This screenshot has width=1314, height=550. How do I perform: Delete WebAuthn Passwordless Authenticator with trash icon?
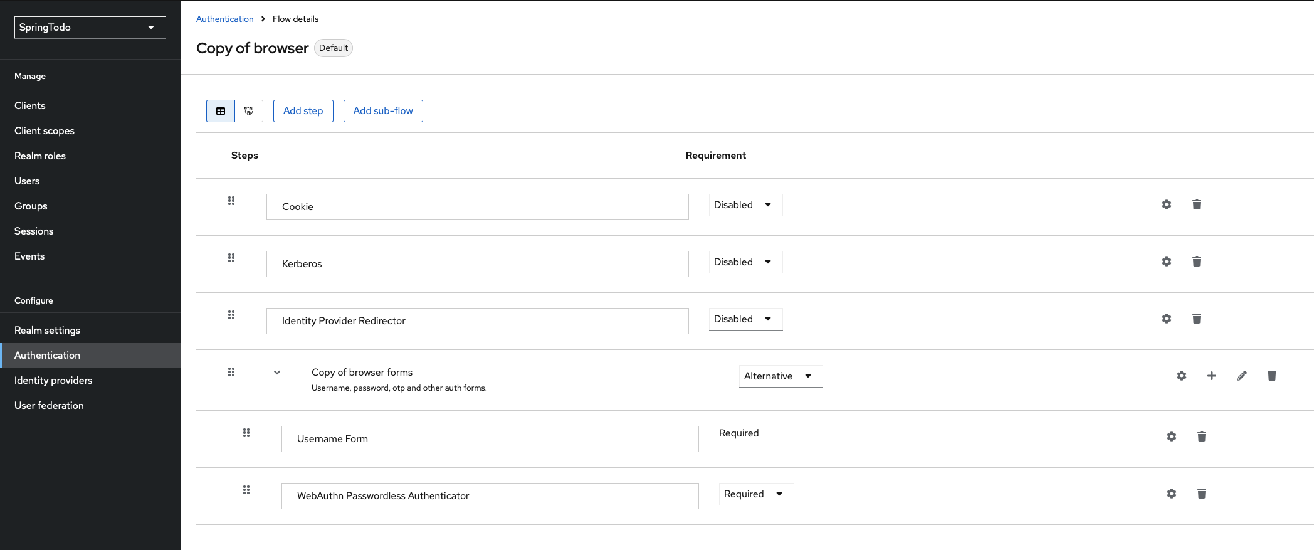[1202, 494]
